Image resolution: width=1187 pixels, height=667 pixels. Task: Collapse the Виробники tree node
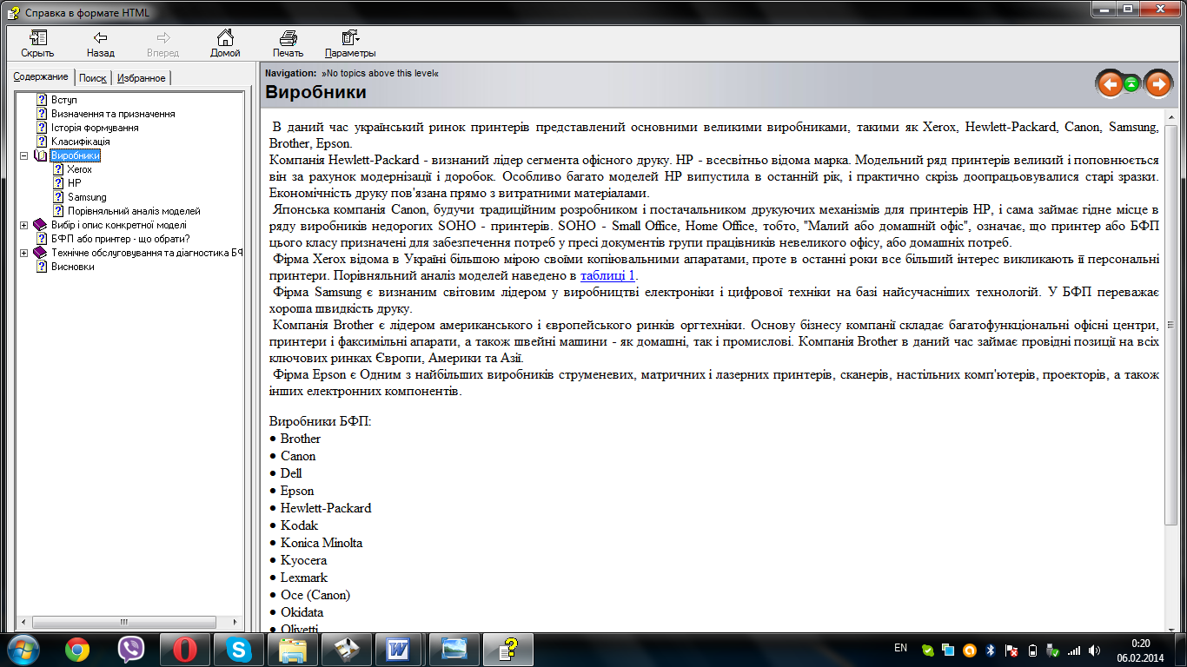coord(23,156)
